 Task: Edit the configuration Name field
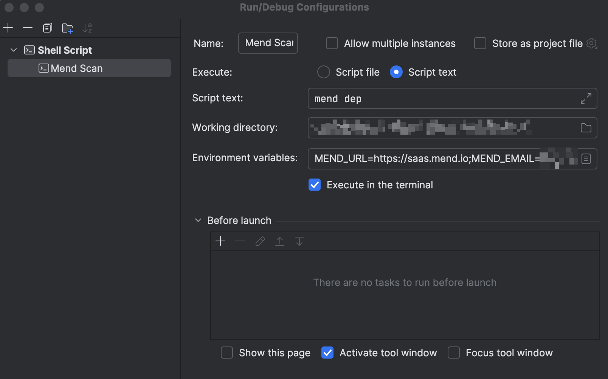(x=268, y=43)
